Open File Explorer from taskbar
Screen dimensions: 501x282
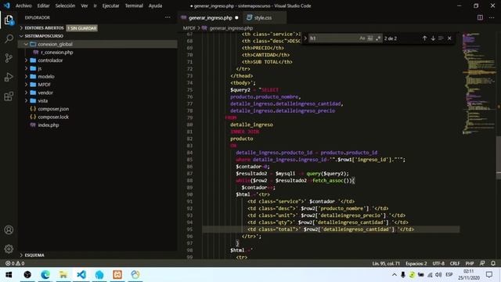[63, 274]
